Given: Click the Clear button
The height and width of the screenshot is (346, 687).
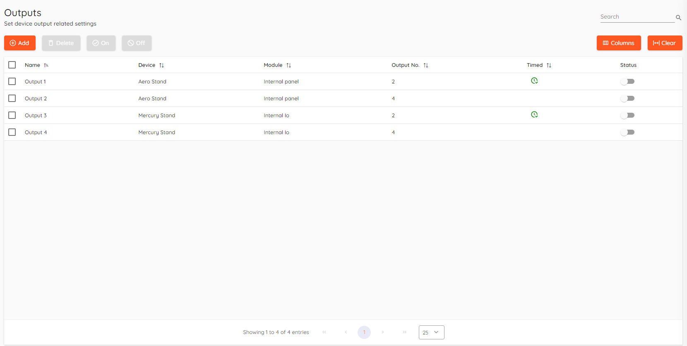Looking at the screenshot, I should [665, 43].
